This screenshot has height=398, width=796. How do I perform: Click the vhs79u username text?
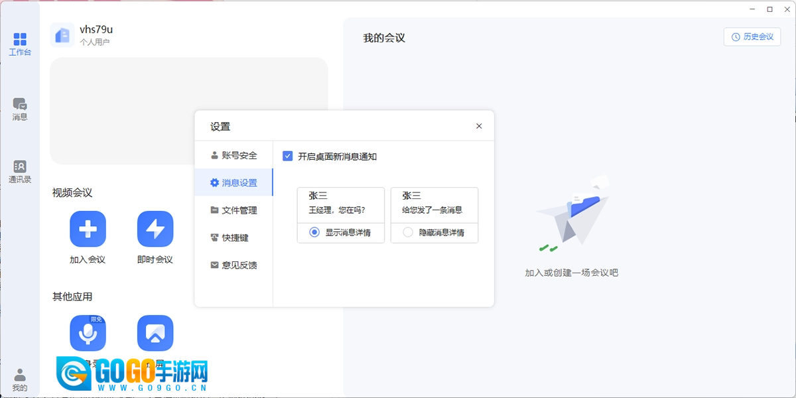coord(96,29)
